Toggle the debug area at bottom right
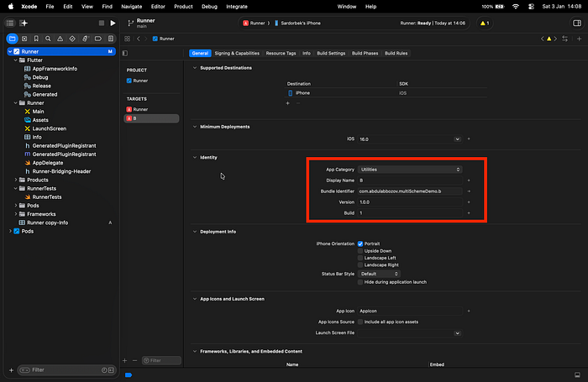Screen dimensions: 588x382 [577, 375]
